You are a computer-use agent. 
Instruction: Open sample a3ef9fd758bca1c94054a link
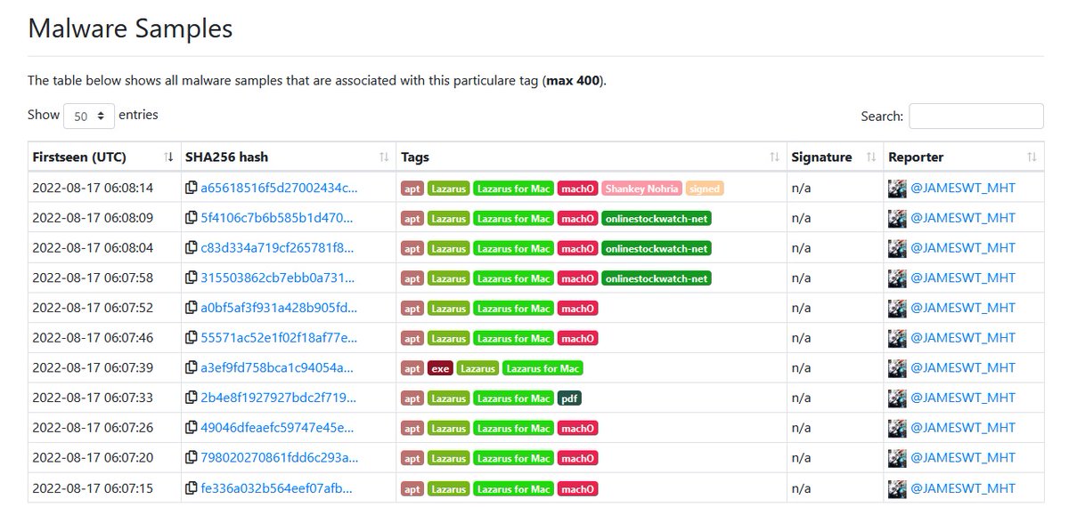click(x=277, y=368)
